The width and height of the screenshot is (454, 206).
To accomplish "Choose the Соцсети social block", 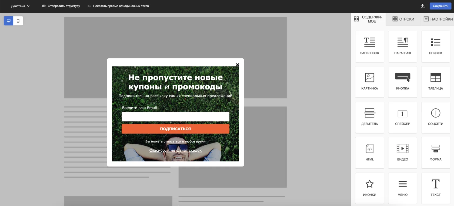I will [x=435, y=117].
